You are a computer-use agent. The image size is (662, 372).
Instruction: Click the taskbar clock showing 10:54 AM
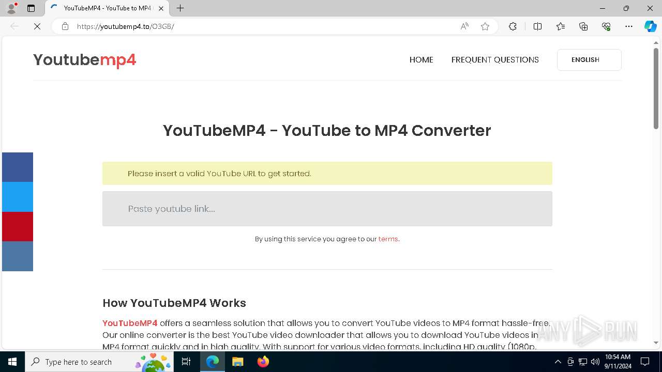point(618,362)
